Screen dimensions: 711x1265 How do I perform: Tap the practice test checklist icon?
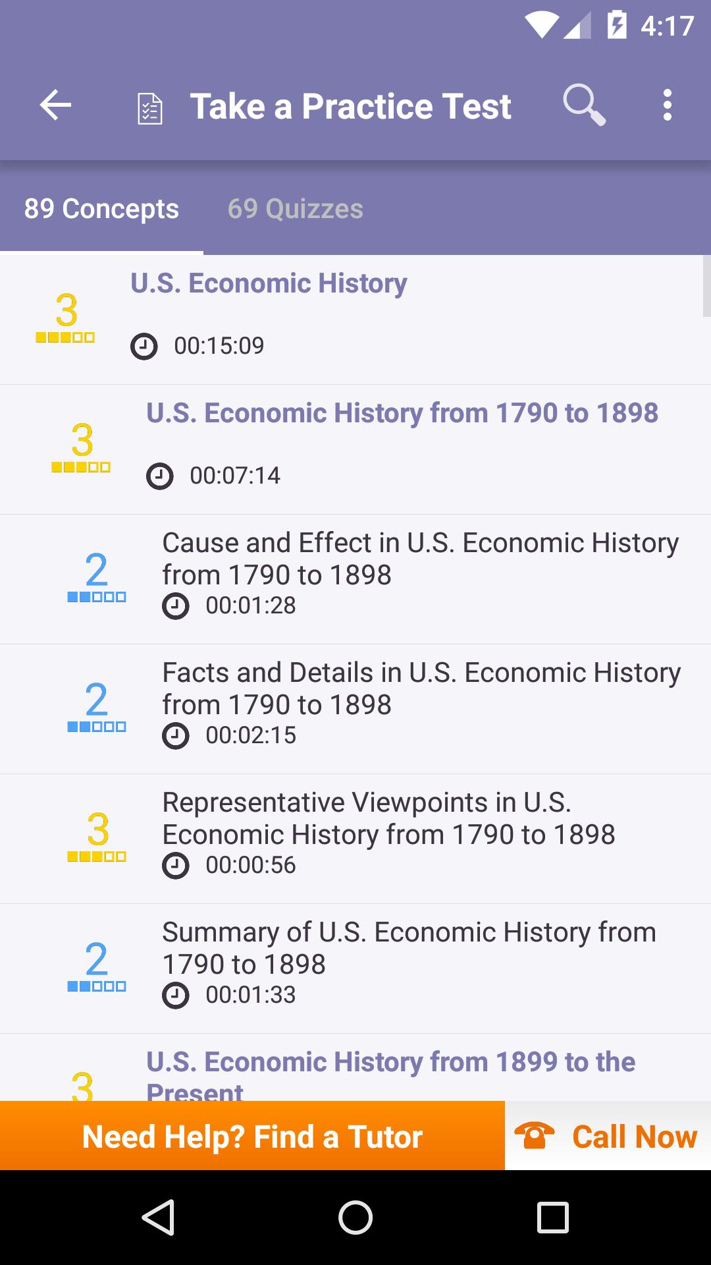(149, 108)
